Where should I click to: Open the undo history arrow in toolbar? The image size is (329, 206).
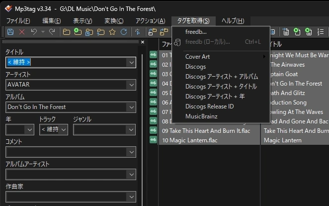(x=43, y=32)
